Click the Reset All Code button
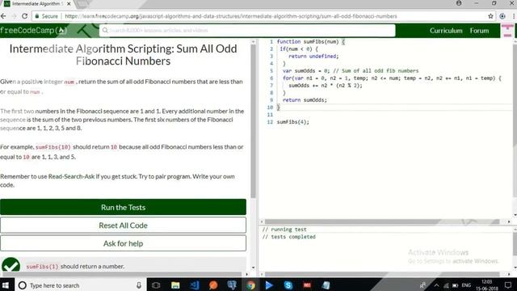Viewport: 517px width, 291px height. pyautogui.click(x=123, y=226)
